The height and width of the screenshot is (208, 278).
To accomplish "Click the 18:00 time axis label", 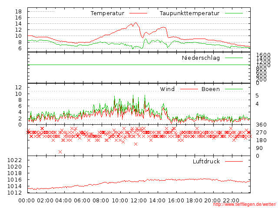I will [194, 201].
